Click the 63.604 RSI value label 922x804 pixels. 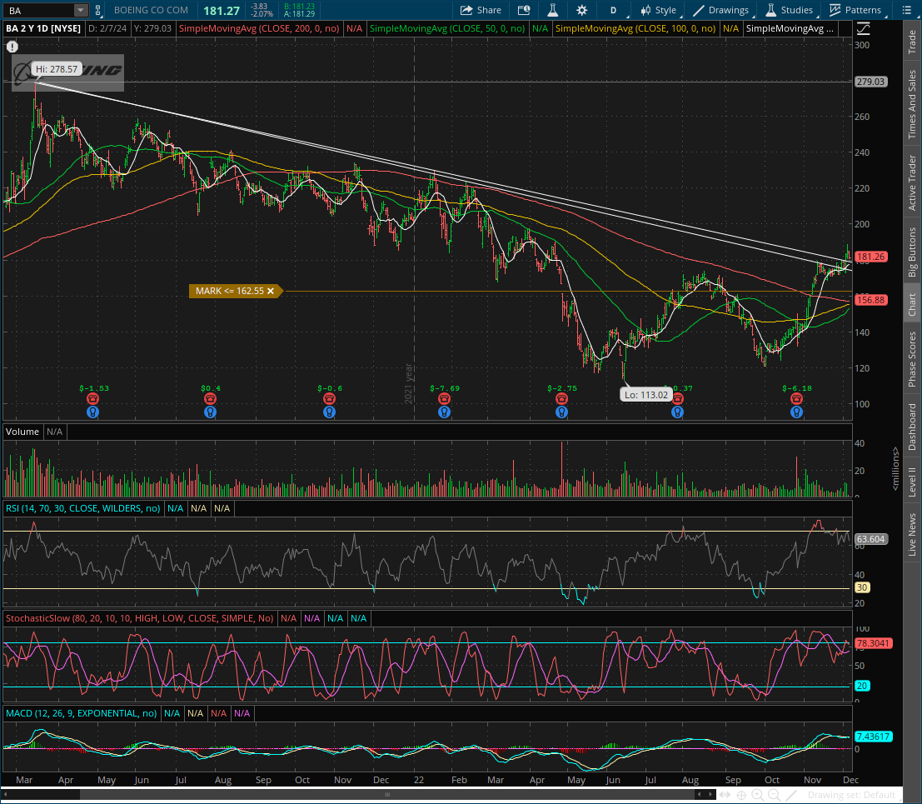coord(870,539)
